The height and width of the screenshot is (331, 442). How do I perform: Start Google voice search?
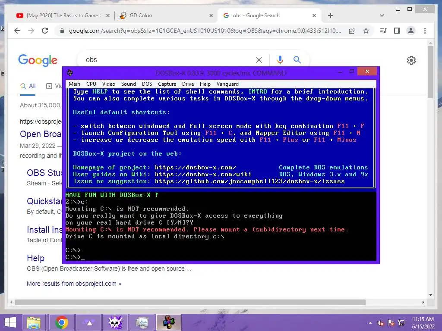280,59
